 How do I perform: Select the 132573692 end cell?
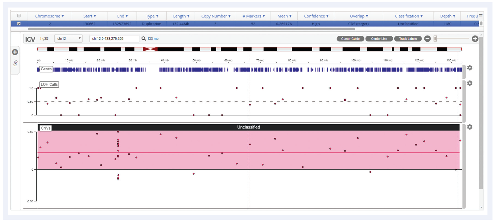tap(122, 24)
